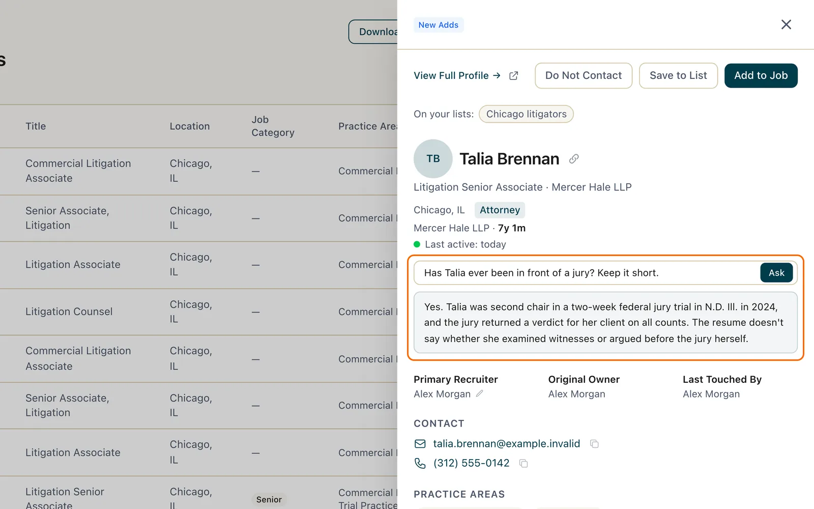
Task: Click phone number (312) 555-0142
Action: (471, 463)
